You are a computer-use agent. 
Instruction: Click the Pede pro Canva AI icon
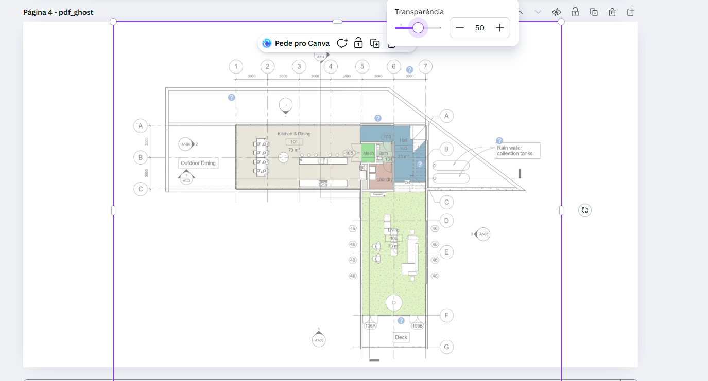point(266,43)
